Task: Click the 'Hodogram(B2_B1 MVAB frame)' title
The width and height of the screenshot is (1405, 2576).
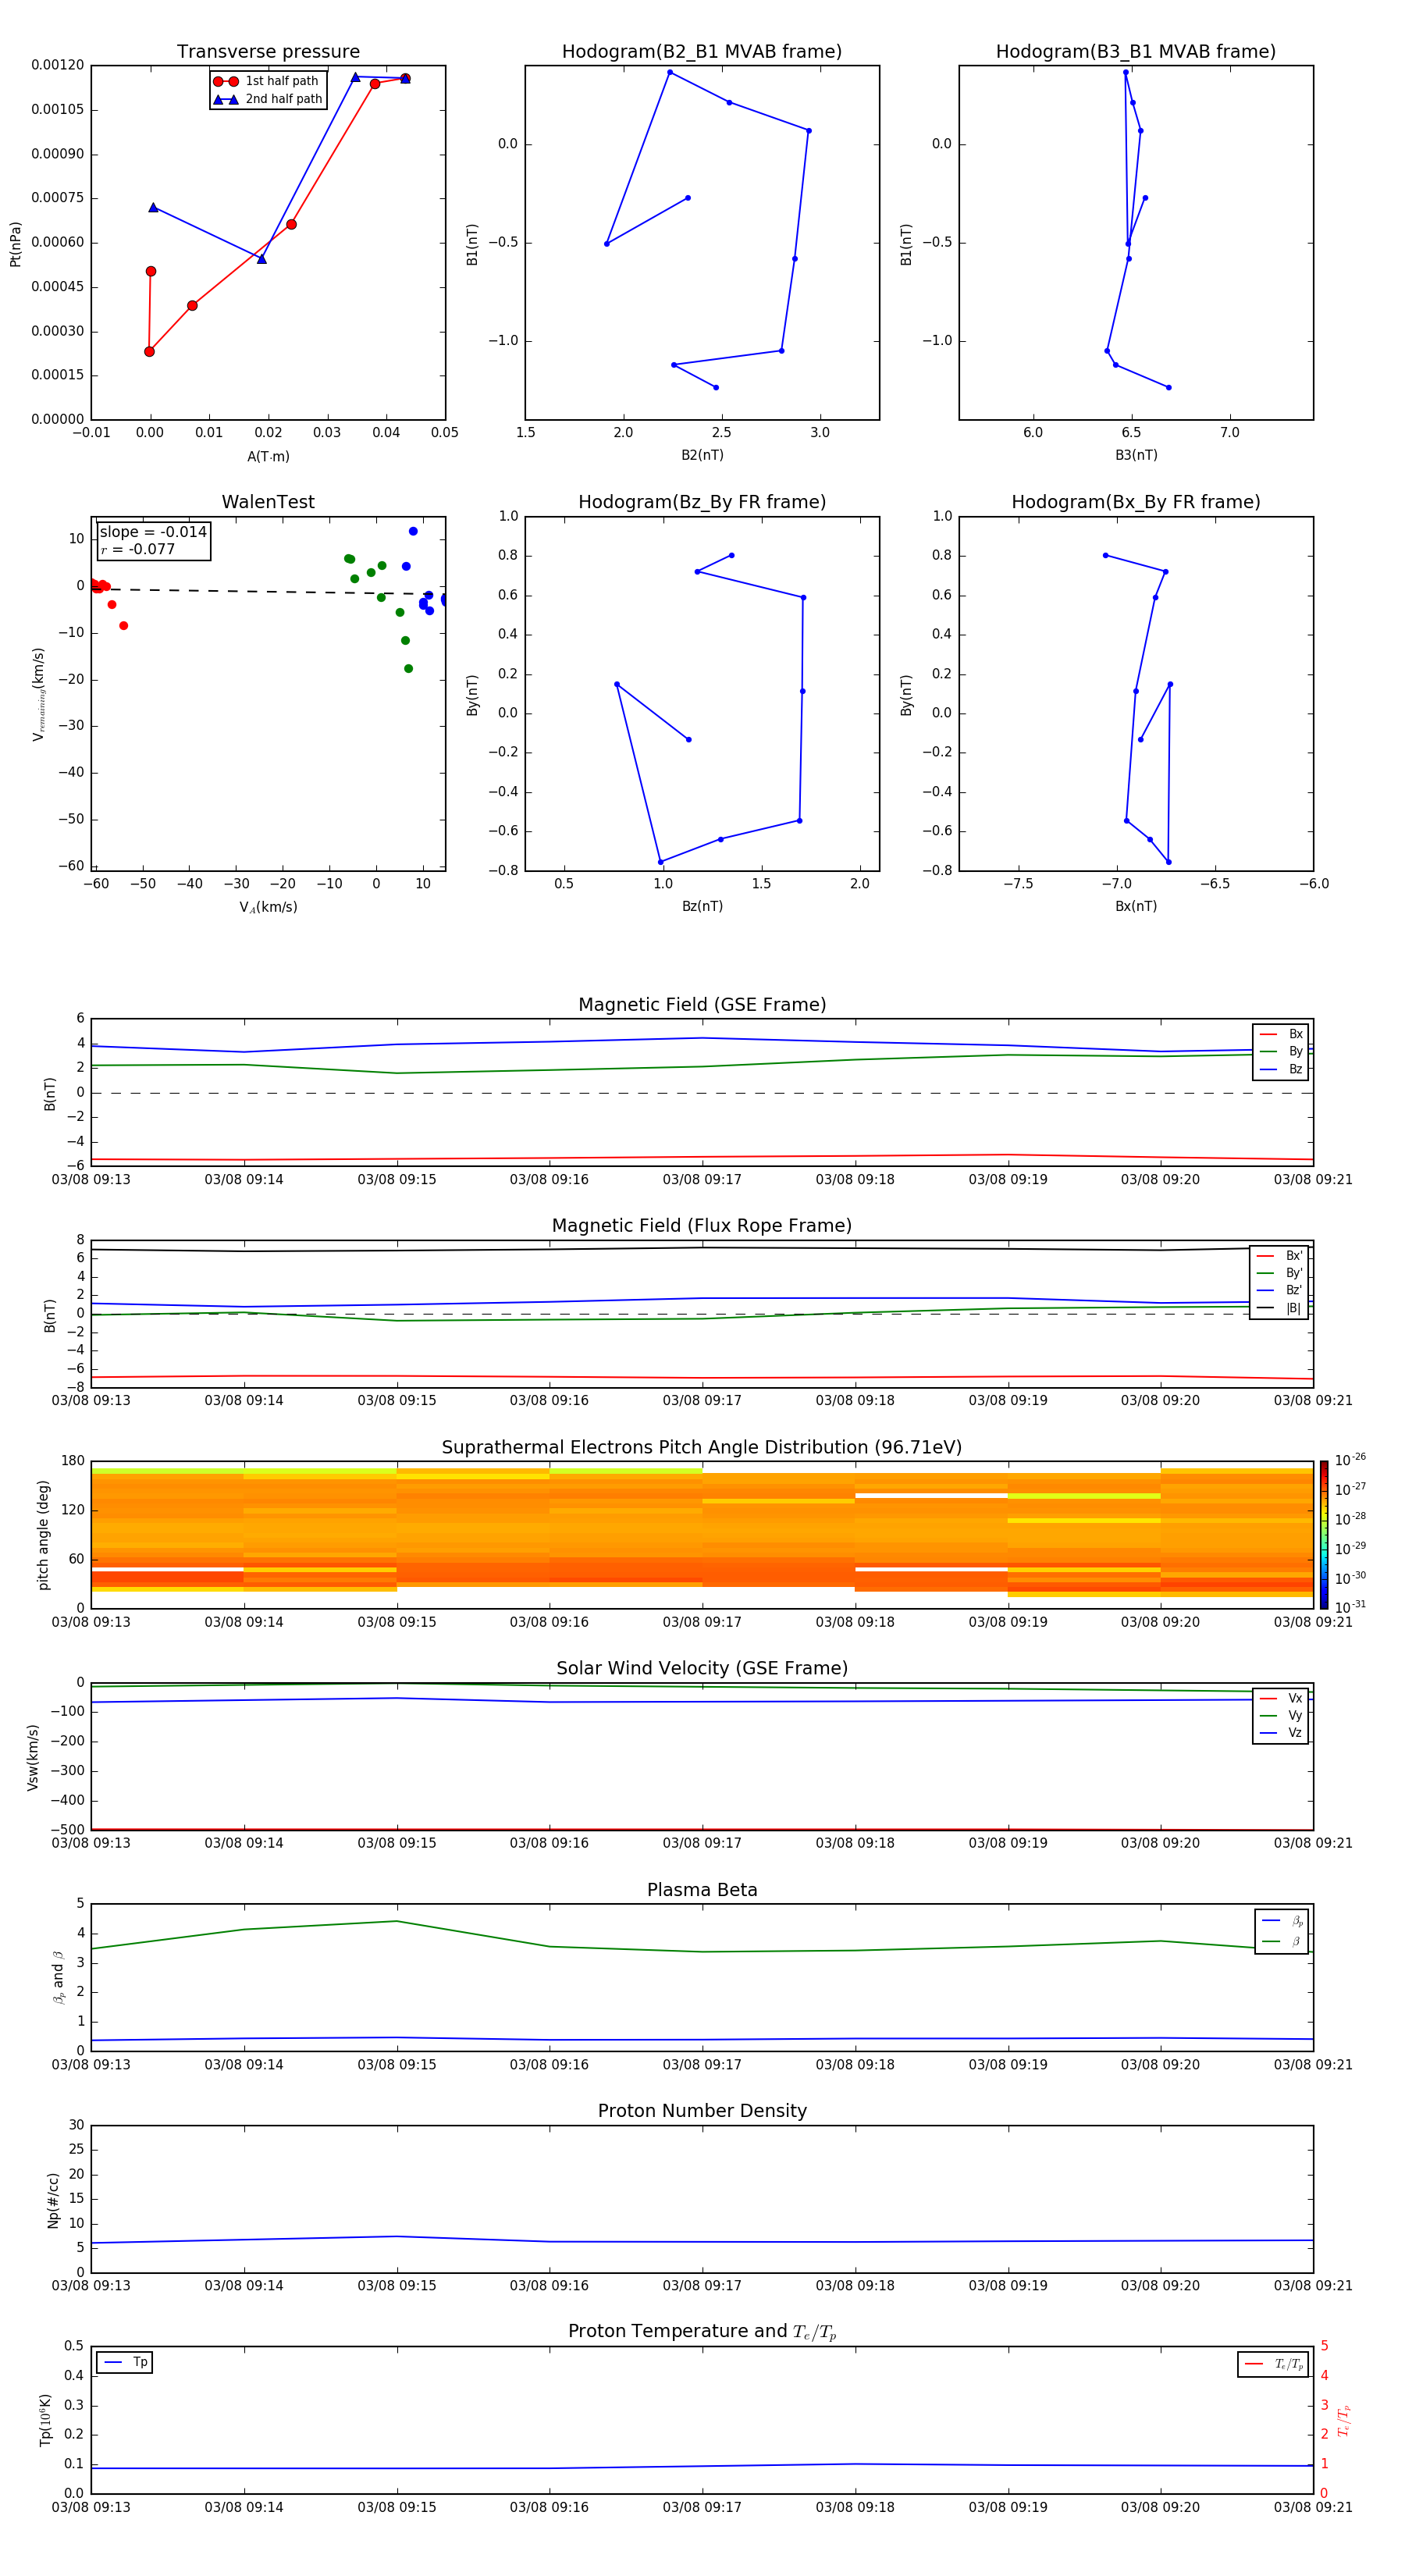Action: point(702,52)
